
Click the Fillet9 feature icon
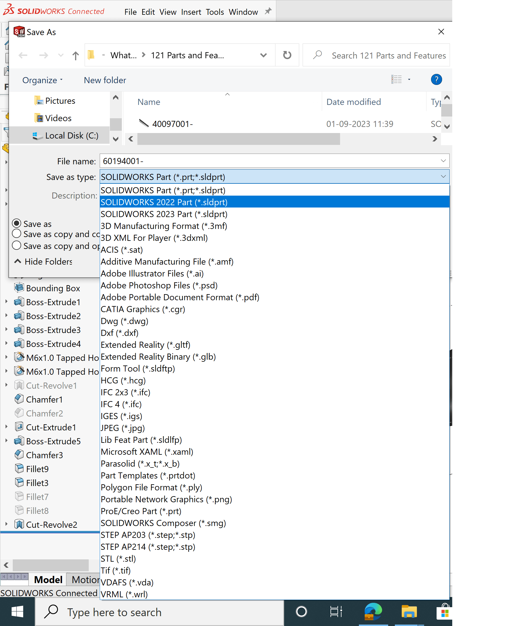tap(19, 468)
